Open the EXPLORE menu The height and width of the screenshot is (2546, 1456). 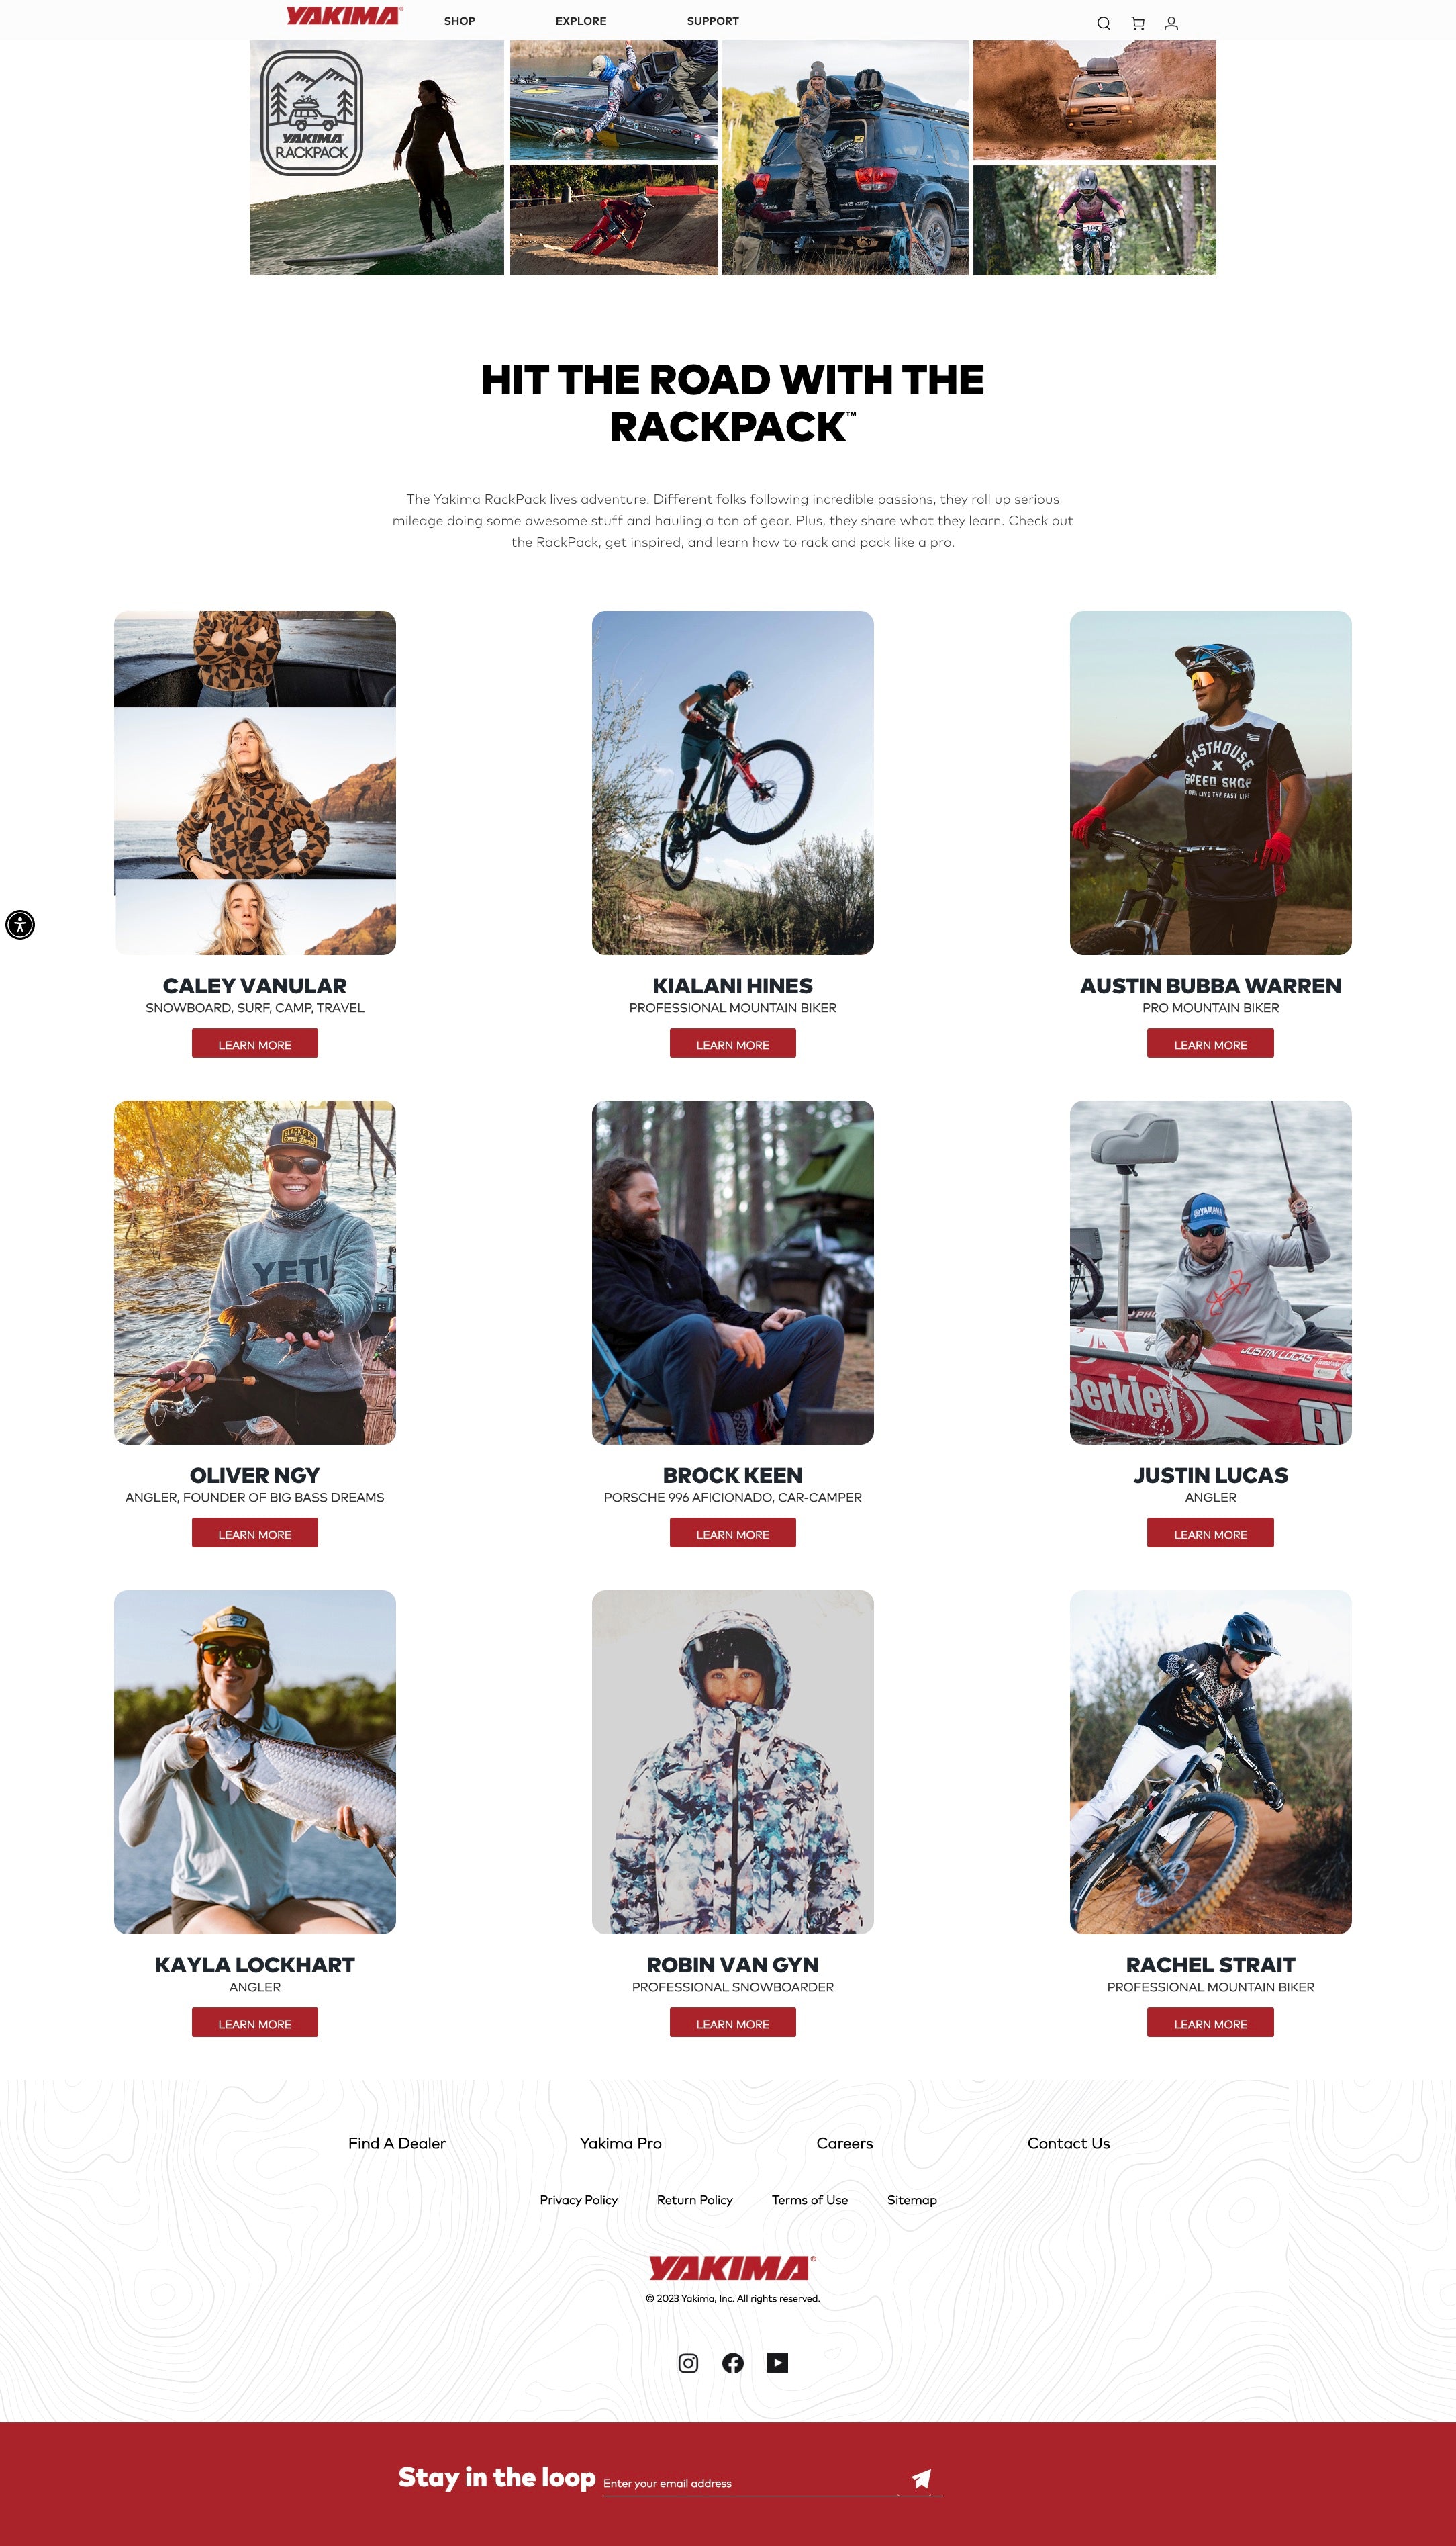coord(581,21)
